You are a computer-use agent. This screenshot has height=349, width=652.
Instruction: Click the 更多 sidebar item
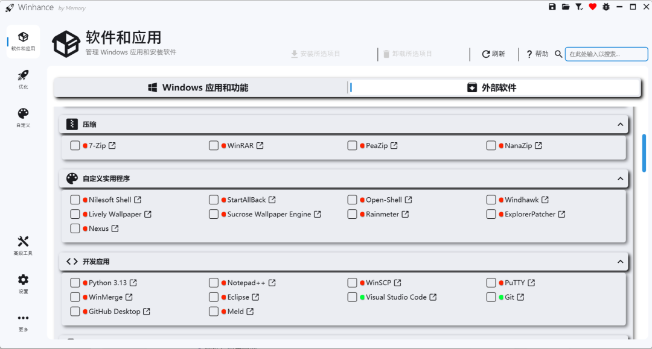tap(23, 321)
